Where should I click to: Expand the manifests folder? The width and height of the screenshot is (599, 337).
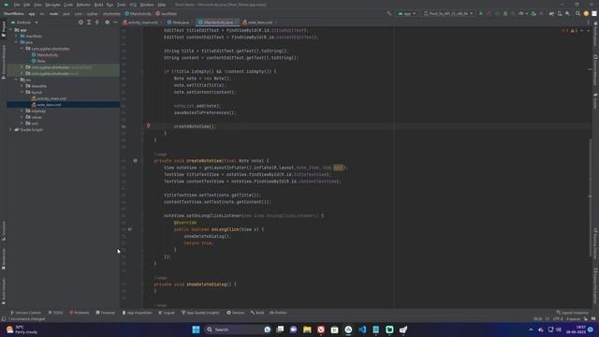click(17, 36)
